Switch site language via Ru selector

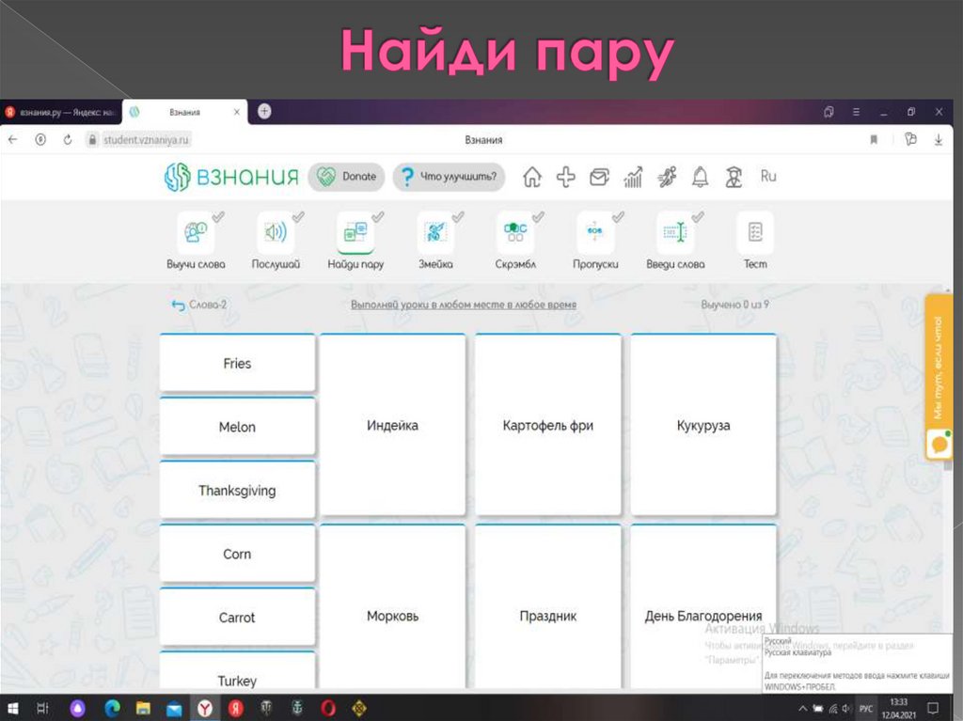tap(768, 176)
